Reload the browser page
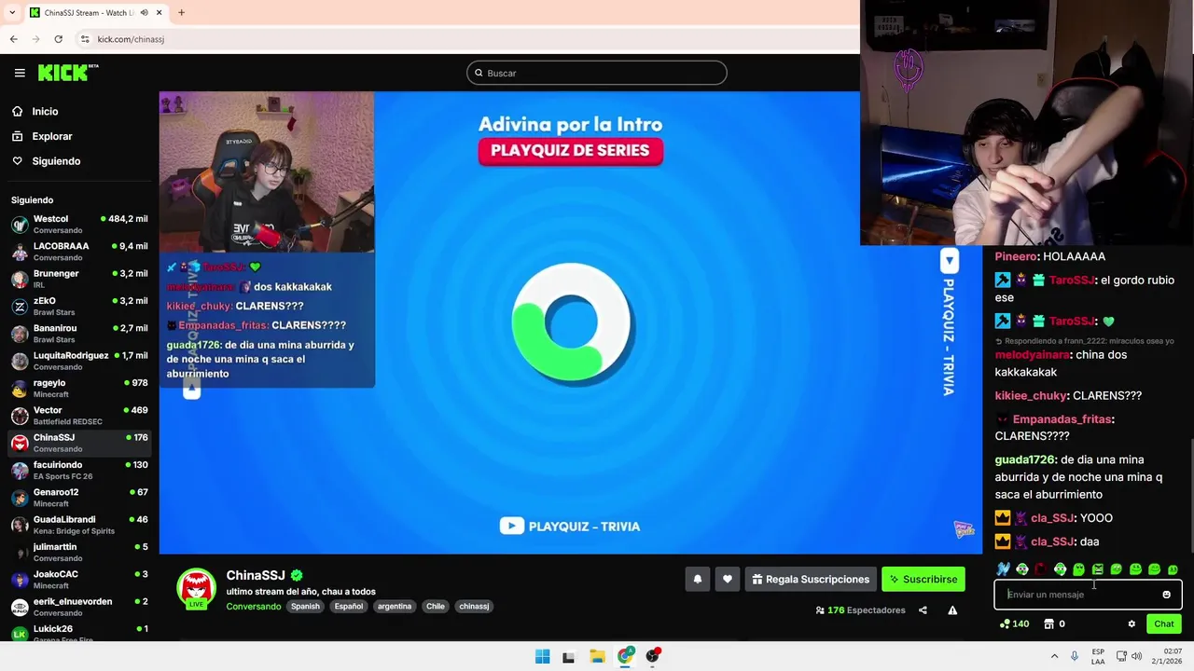This screenshot has width=1194, height=671. 58,39
